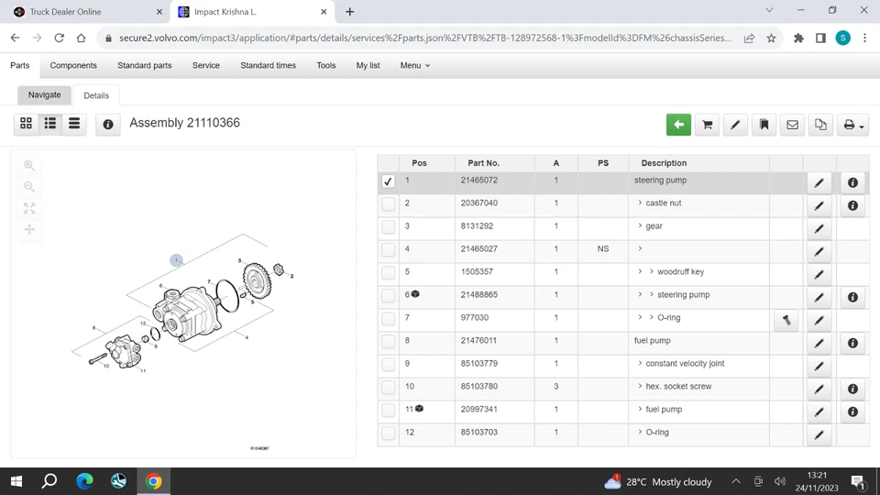Show info for steering pump row 1
880x495 pixels.
pyautogui.click(x=852, y=183)
